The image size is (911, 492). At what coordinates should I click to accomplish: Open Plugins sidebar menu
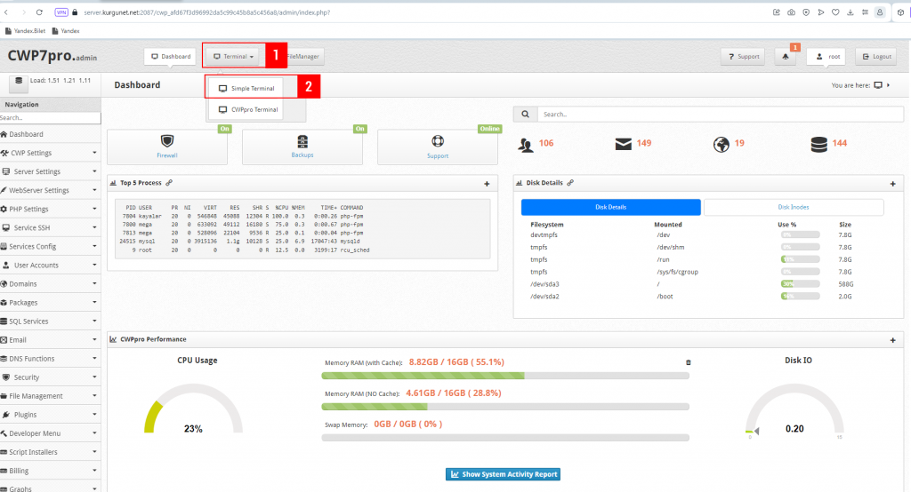(x=50, y=415)
